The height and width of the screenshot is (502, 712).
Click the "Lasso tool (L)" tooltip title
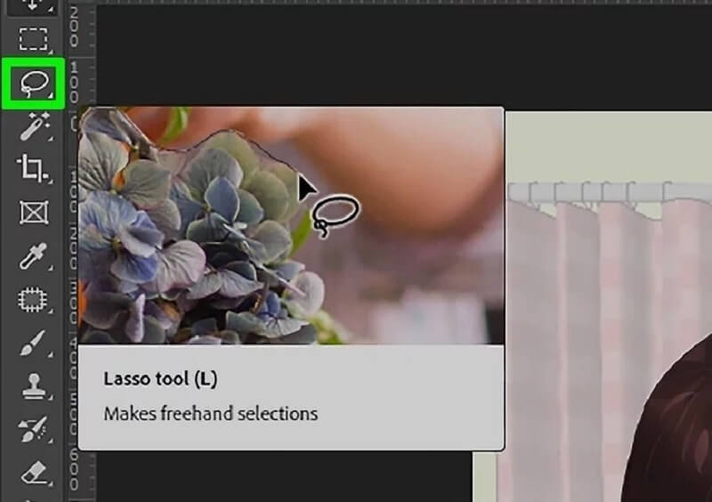point(160,378)
